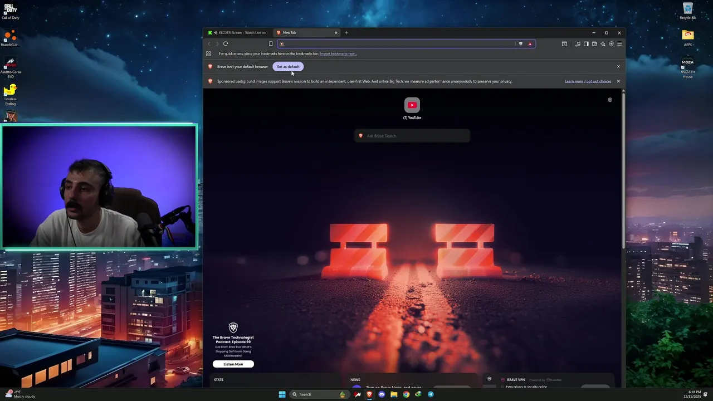The image size is (713, 401).
Task: Click Brave icon in the taskbar
Action: 369,394
